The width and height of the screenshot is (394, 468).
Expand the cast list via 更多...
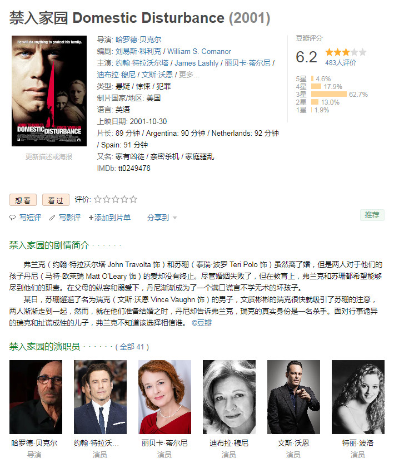point(188,75)
